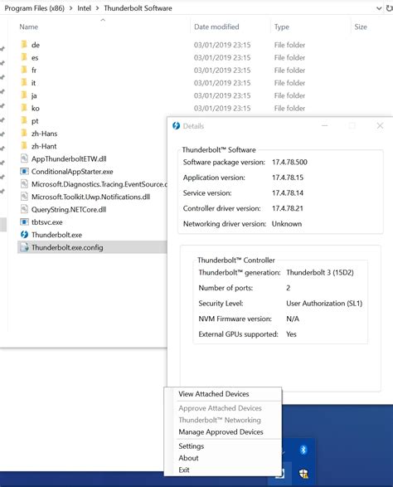Click the ko row's File folder type
The image size is (393, 487).
pyautogui.click(x=289, y=109)
